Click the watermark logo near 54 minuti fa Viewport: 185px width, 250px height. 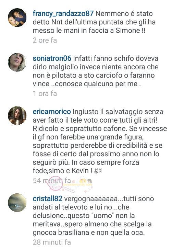coord(54,184)
